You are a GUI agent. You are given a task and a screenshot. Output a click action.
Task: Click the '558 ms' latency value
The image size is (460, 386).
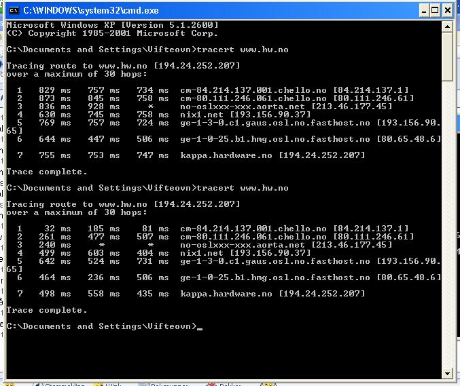click(104, 294)
